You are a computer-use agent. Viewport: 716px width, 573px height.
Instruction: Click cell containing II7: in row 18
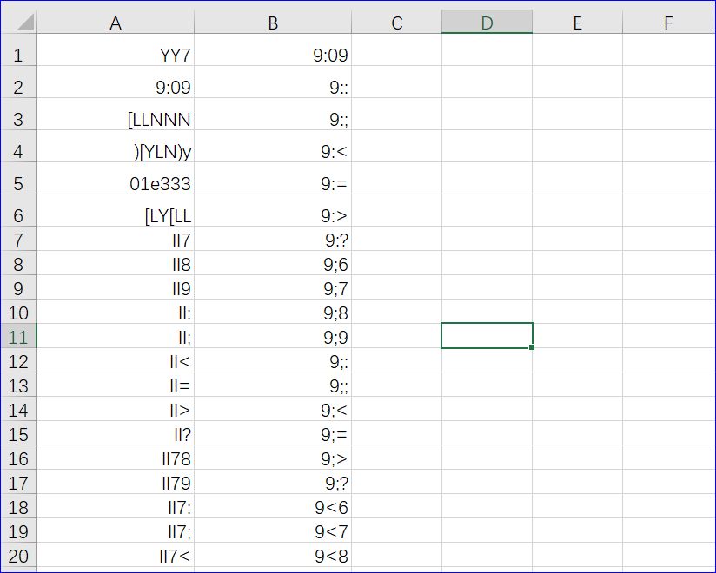pos(116,507)
